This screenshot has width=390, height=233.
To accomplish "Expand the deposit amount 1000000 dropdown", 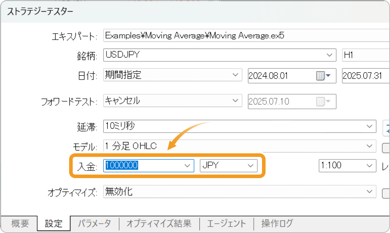I will pyautogui.click(x=188, y=165).
